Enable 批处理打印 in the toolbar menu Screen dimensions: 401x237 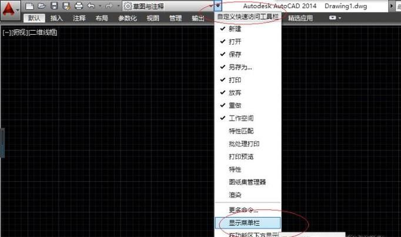click(x=248, y=143)
